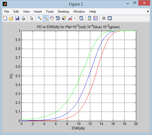Expand the brush color dropdown arrow

pos(75,18)
